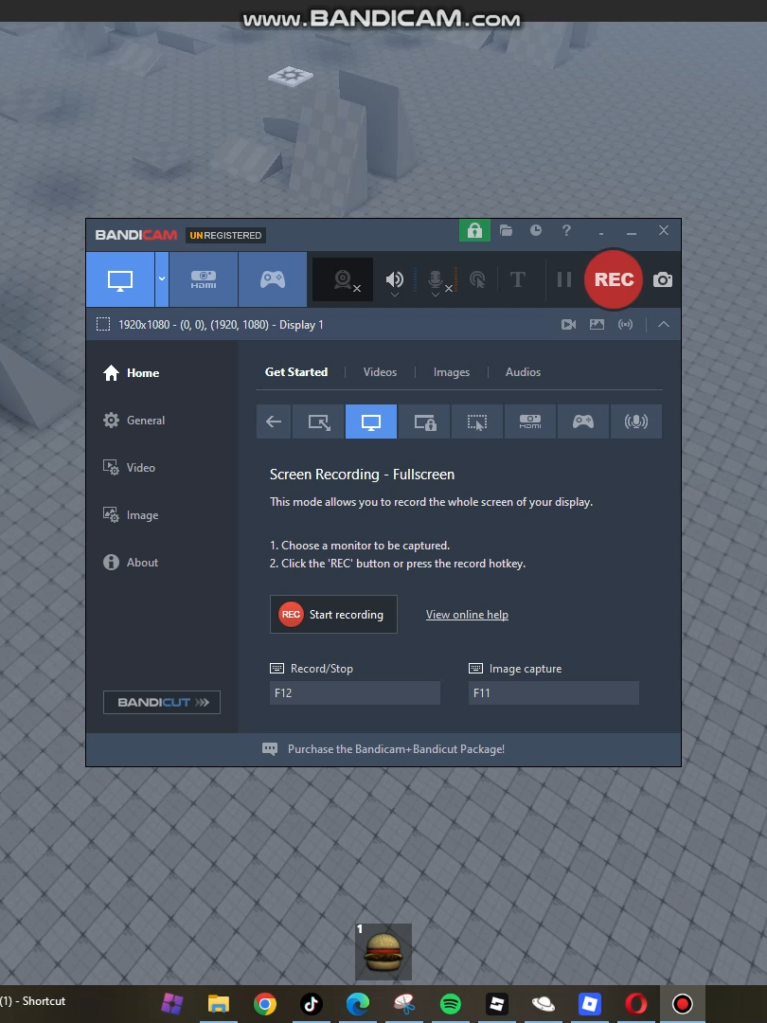This screenshot has width=767, height=1023.
Task: Click the Record/Stop hotkey field F12
Action: click(355, 692)
